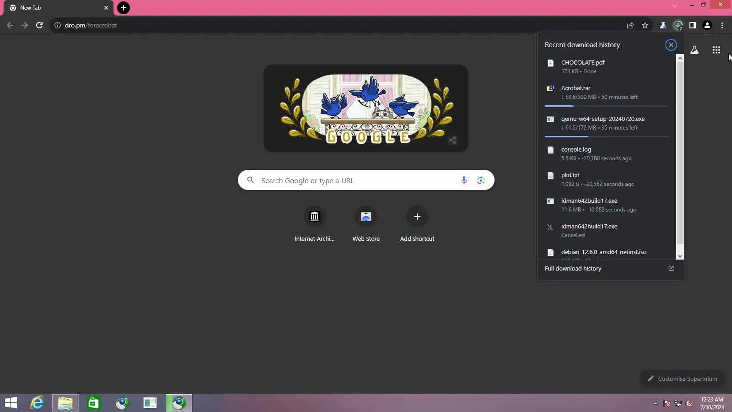The height and width of the screenshot is (412, 732).
Task: Open console.log from recent downloads
Action: tap(608, 154)
